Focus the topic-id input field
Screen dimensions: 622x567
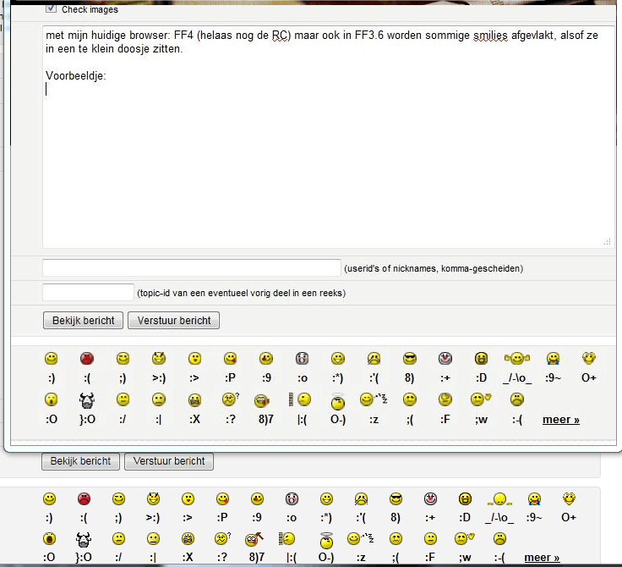[x=88, y=293]
